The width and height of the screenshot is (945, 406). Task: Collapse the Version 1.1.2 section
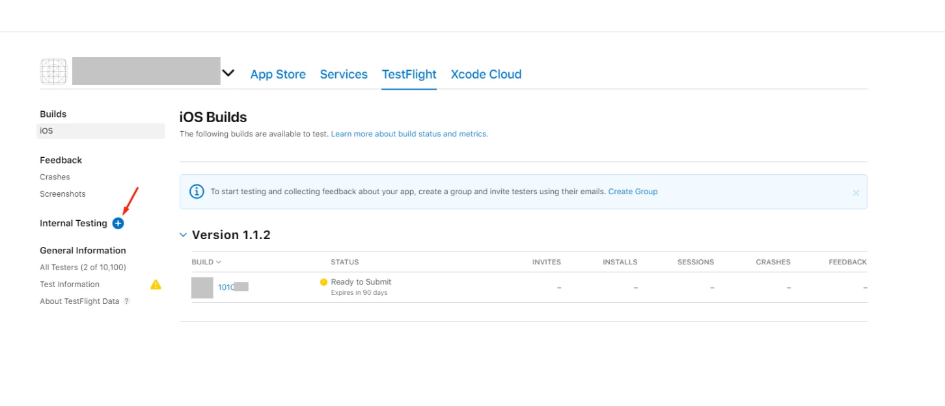[x=183, y=235]
